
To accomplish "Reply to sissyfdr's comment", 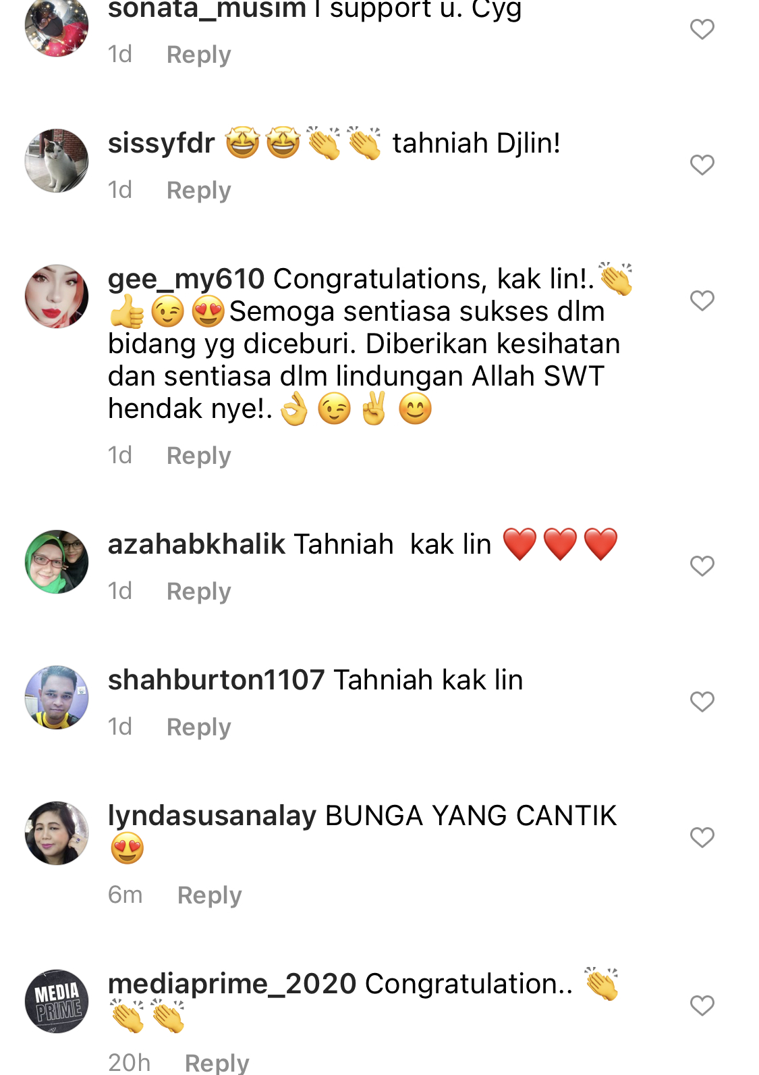I will (198, 190).
